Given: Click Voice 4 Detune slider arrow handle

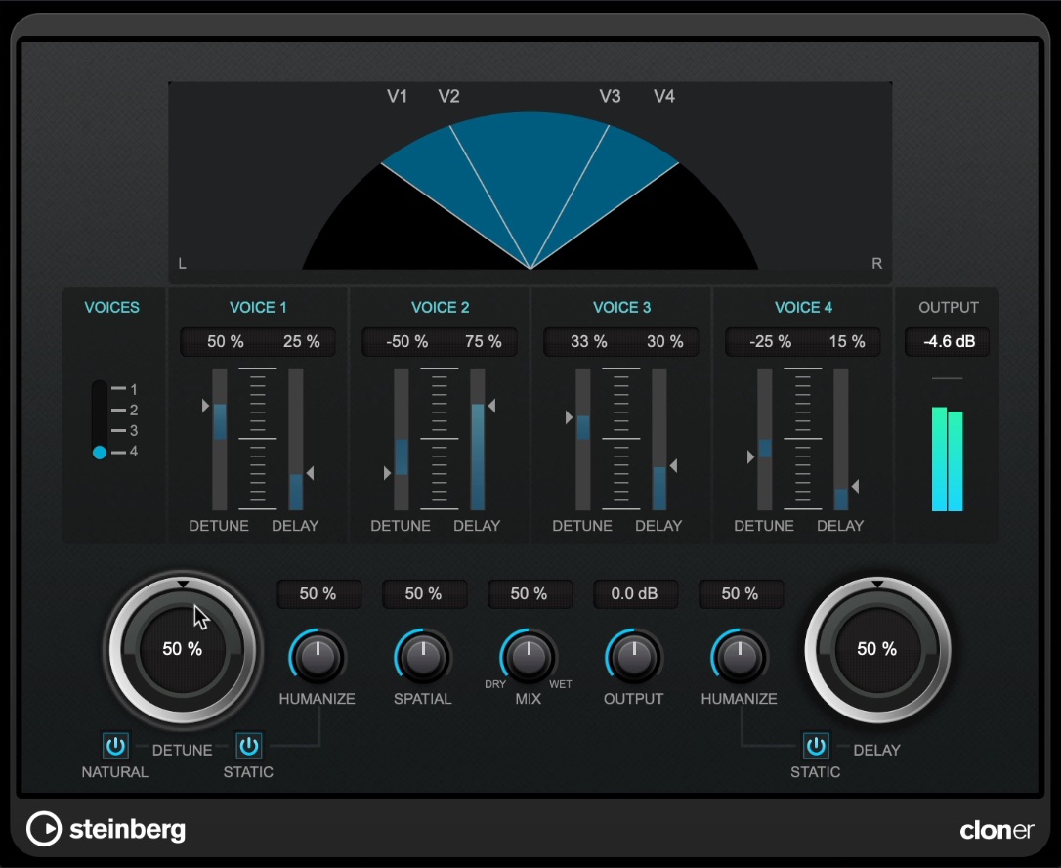Looking at the screenshot, I should pos(750,457).
